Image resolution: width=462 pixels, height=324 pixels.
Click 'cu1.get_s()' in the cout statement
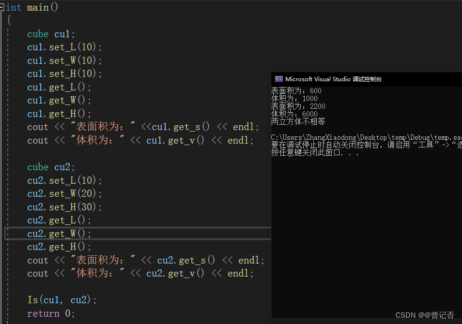pyautogui.click(x=181, y=127)
